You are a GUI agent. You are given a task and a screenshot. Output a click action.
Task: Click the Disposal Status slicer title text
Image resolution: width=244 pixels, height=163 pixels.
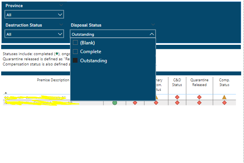(x=86, y=25)
